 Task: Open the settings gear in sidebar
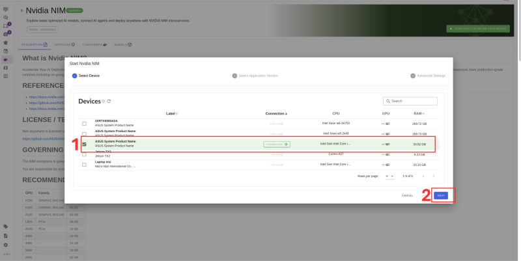(x=6, y=245)
